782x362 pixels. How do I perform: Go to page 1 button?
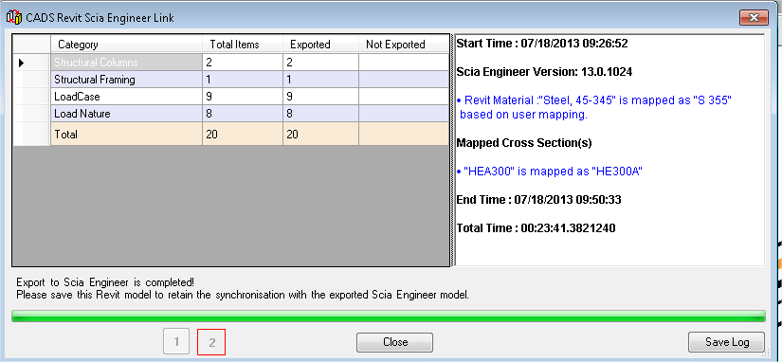click(175, 342)
